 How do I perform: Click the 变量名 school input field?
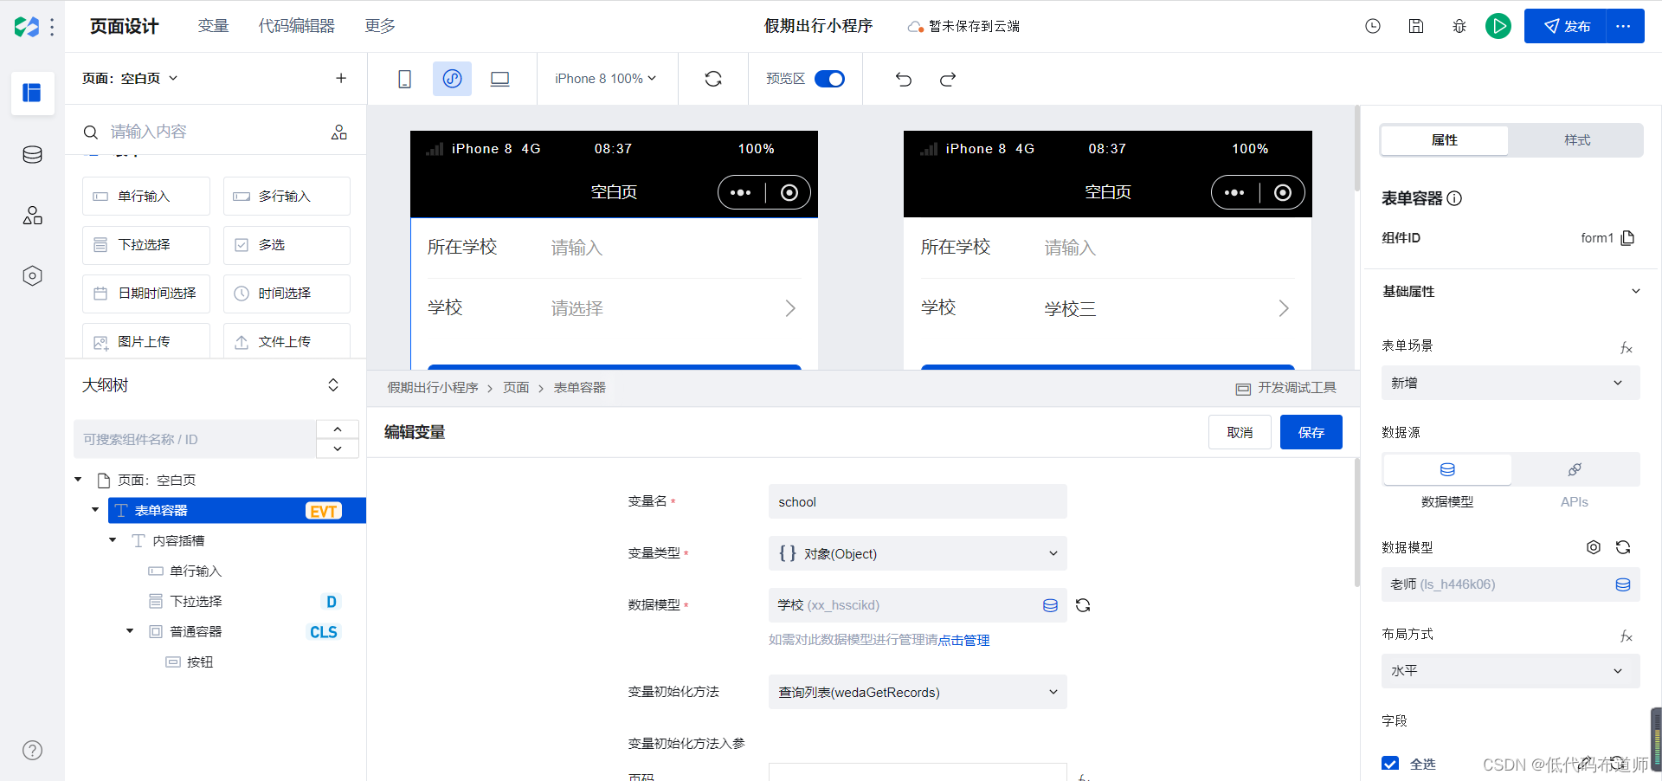[x=918, y=501]
